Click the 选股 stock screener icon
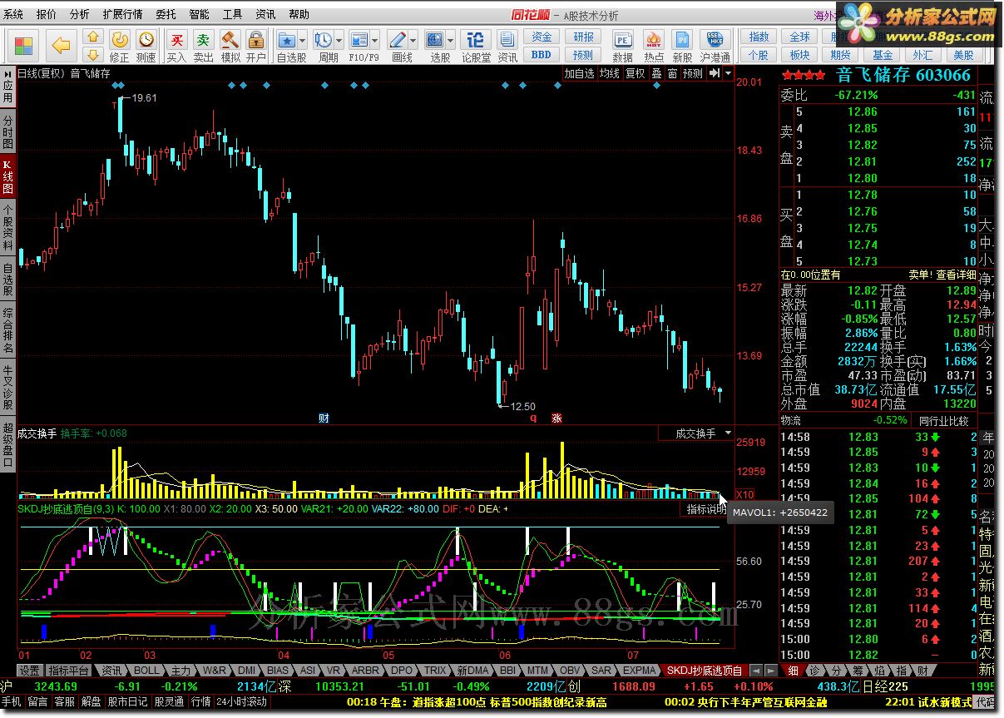The width and height of the screenshot is (1004, 718). [x=435, y=39]
